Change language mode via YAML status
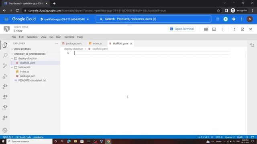The height and width of the screenshot is (144, 257). coord(240,137)
